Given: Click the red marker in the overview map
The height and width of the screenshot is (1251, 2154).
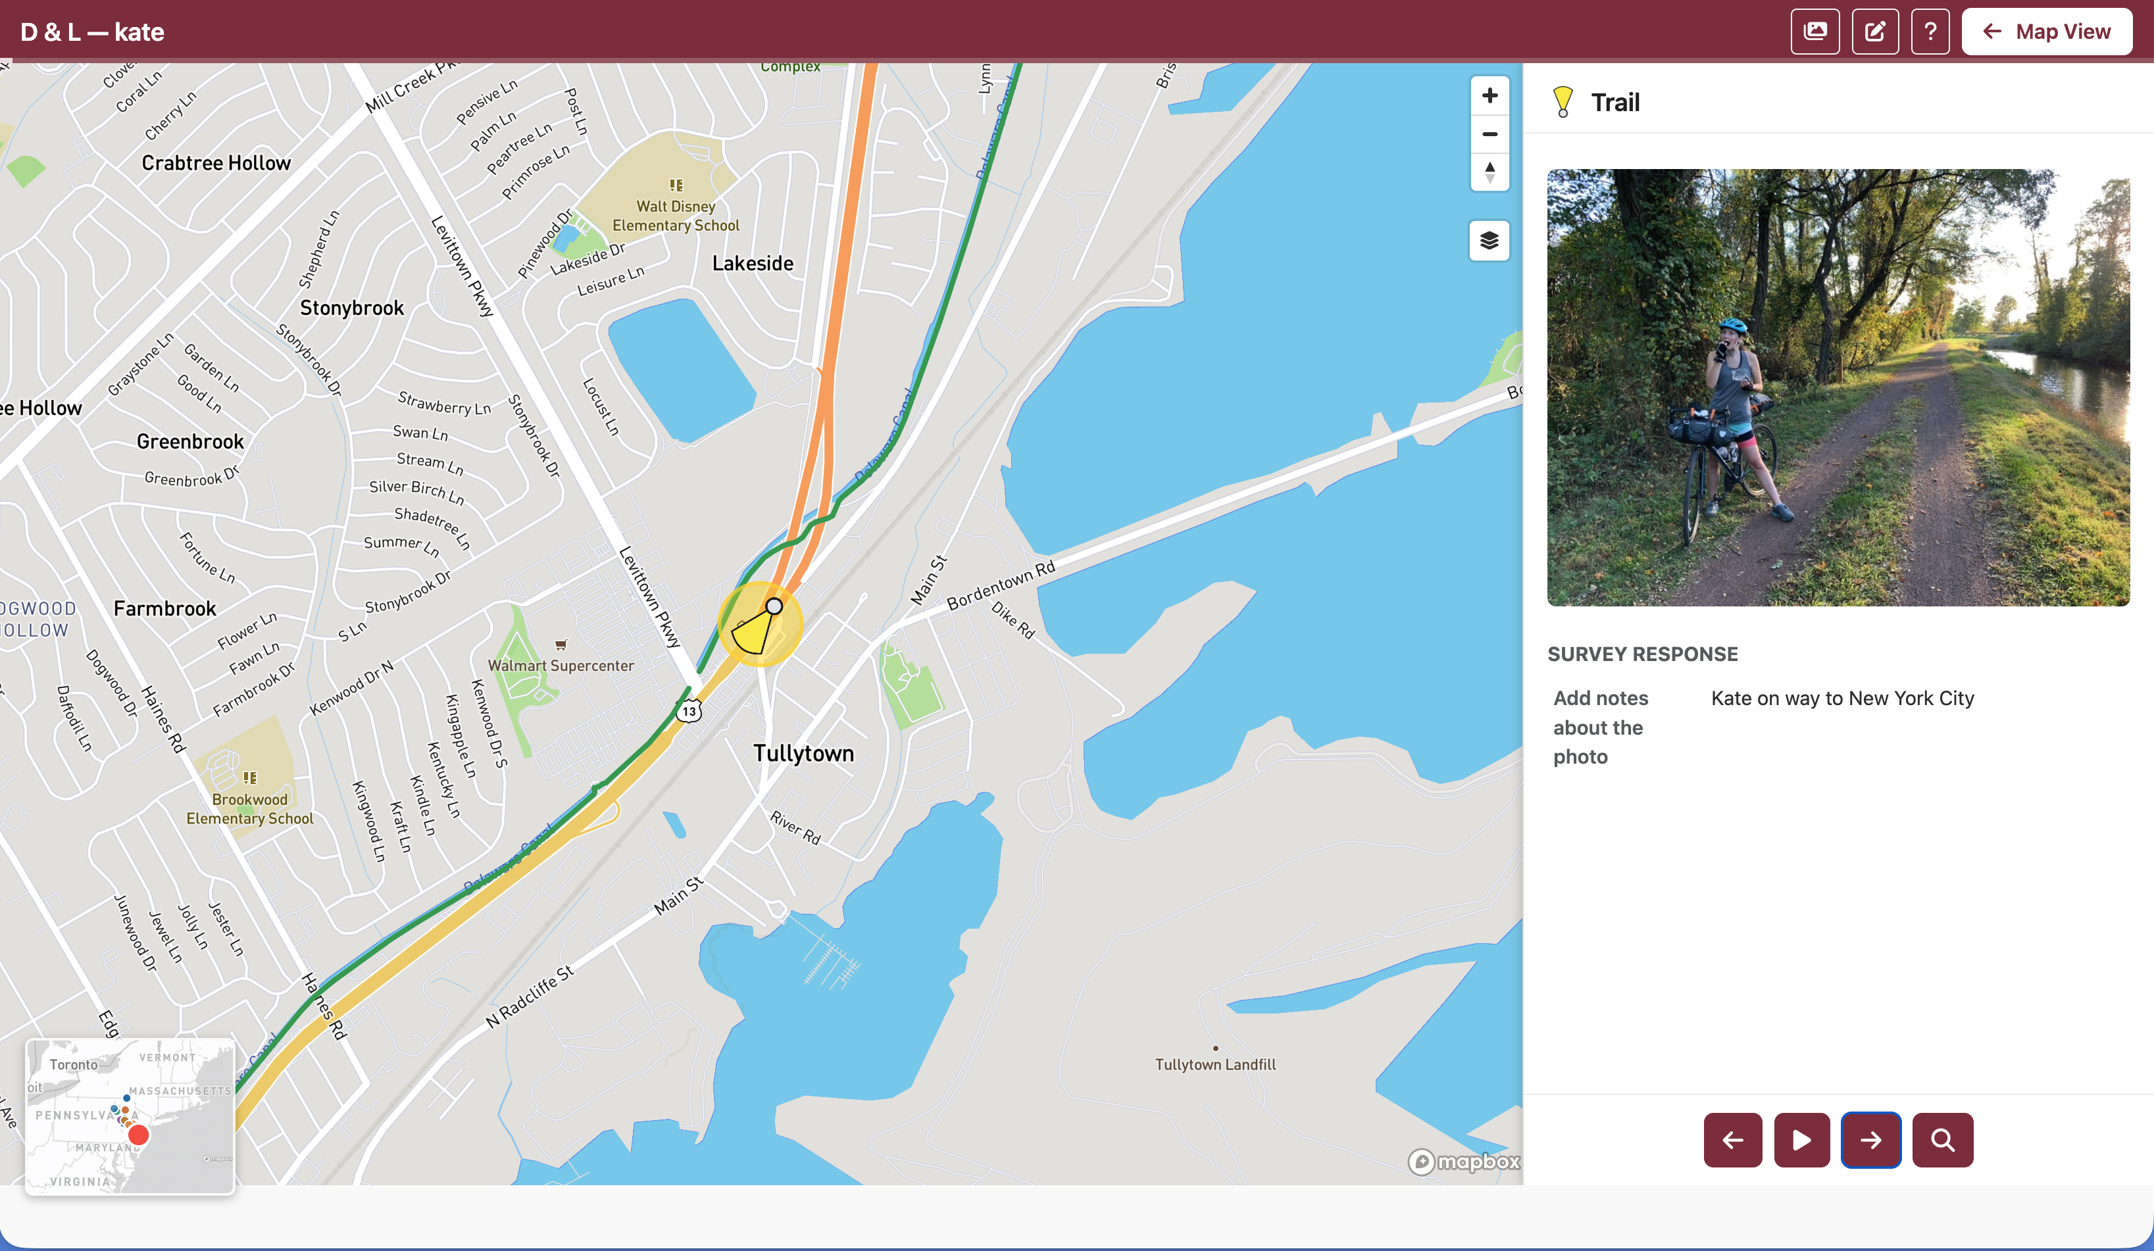Looking at the screenshot, I should click(x=138, y=1133).
